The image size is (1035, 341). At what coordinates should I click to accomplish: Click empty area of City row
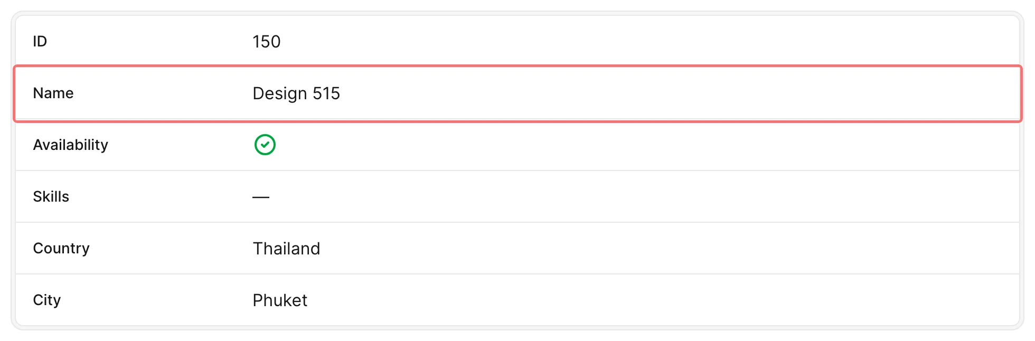point(634,300)
